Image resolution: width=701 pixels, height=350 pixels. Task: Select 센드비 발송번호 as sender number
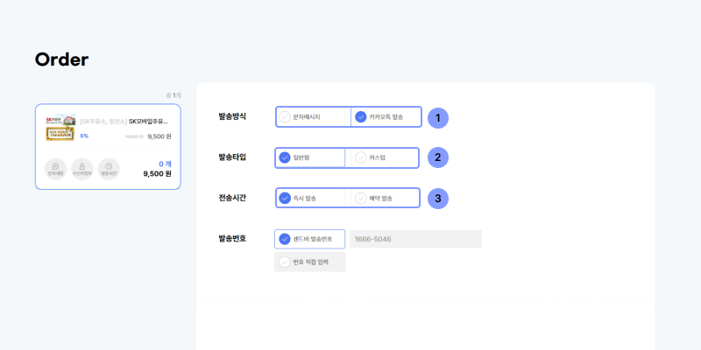click(x=309, y=239)
